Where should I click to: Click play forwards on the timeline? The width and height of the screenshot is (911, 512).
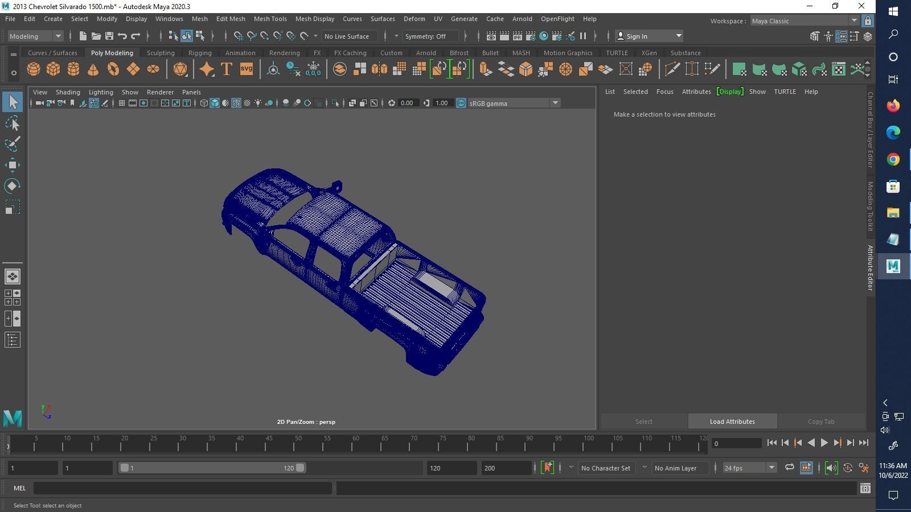(824, 443)
